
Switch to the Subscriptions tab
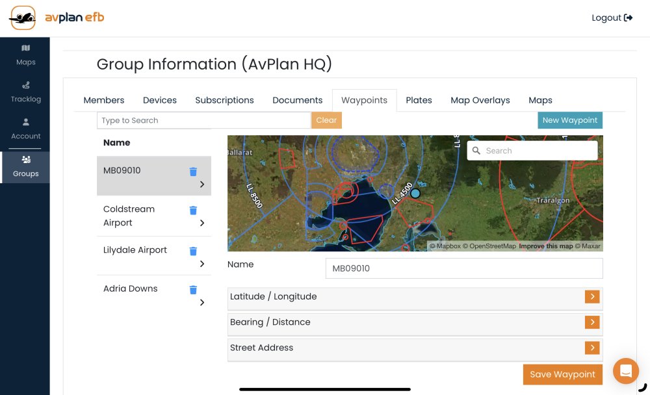[x=224, y=100]
